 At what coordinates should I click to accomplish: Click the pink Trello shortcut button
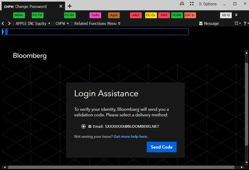[95, 15]
